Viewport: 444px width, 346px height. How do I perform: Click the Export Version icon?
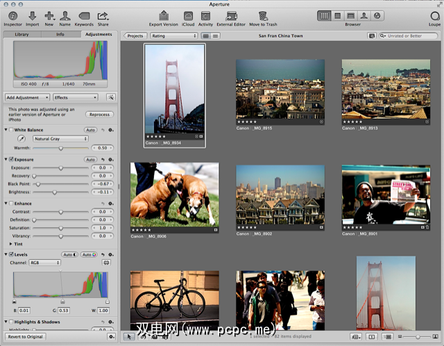[163, 15]
